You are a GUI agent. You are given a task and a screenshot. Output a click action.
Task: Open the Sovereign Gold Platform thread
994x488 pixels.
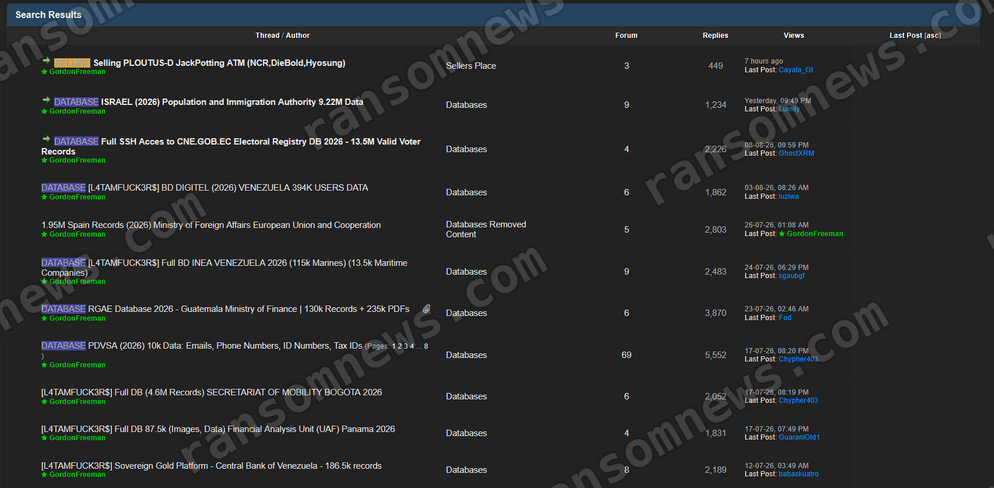tap(212, 466)
